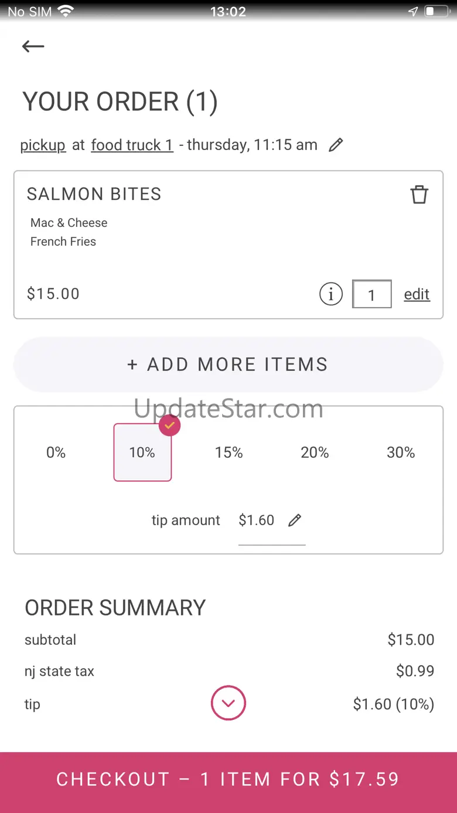Select the 15% tip option
This screenshot has width=457, height=813.
tap(228, 453)
